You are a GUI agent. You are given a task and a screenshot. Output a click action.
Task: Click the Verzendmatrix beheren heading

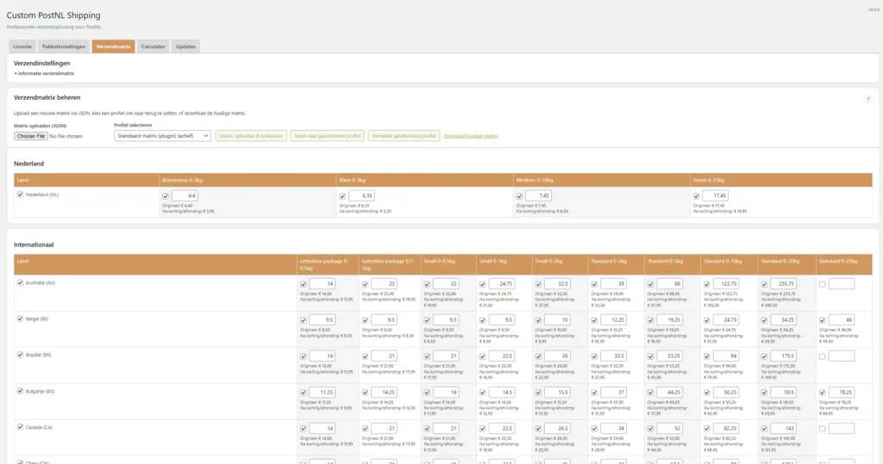click(x=47, y=97)
